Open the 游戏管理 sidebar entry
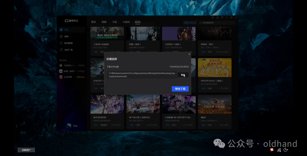This screenshot has width=307, height=156. point(72,43)
